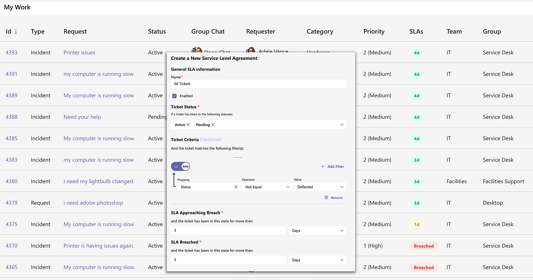Remove the Pending status tag
Screen dimensions: 533x280
pos(213,125)
